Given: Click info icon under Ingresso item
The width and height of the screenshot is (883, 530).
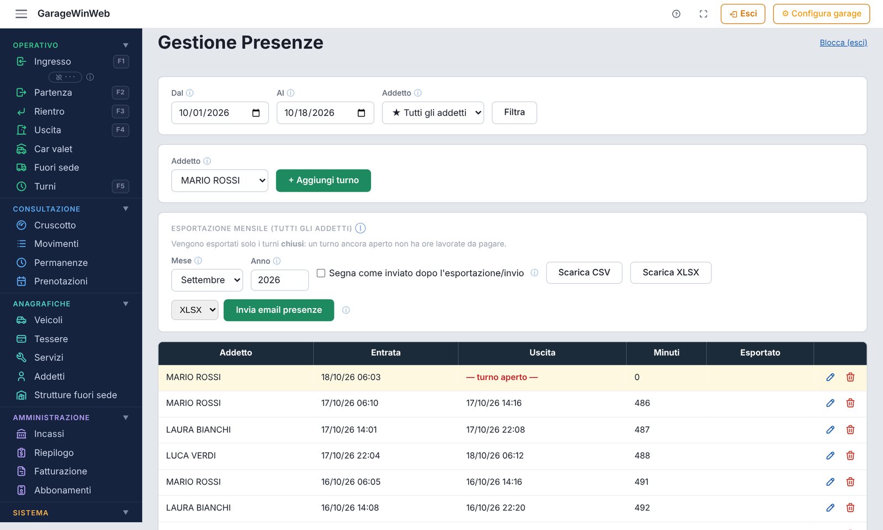Looking at the screenshot, I should click(90, 77).
